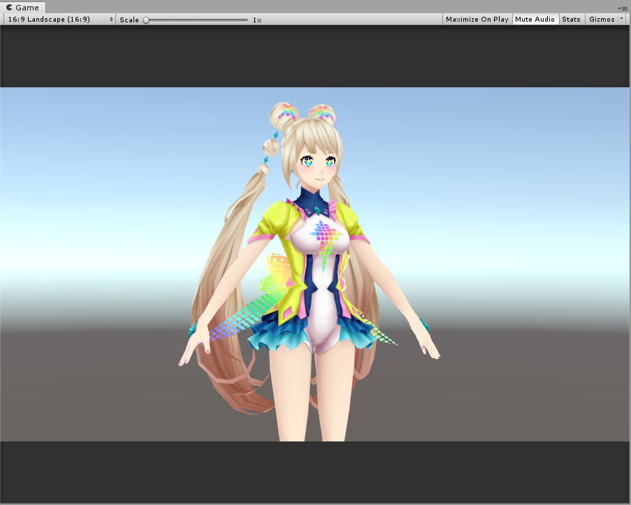Click the Scale slider handle
Screen dimensions: 631x505
tap(147, 19)
